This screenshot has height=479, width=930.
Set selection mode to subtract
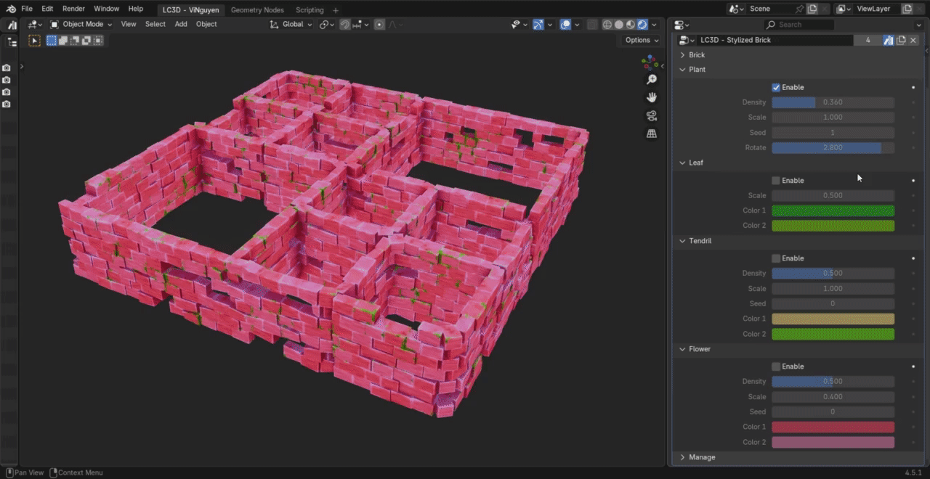point(75,41)
